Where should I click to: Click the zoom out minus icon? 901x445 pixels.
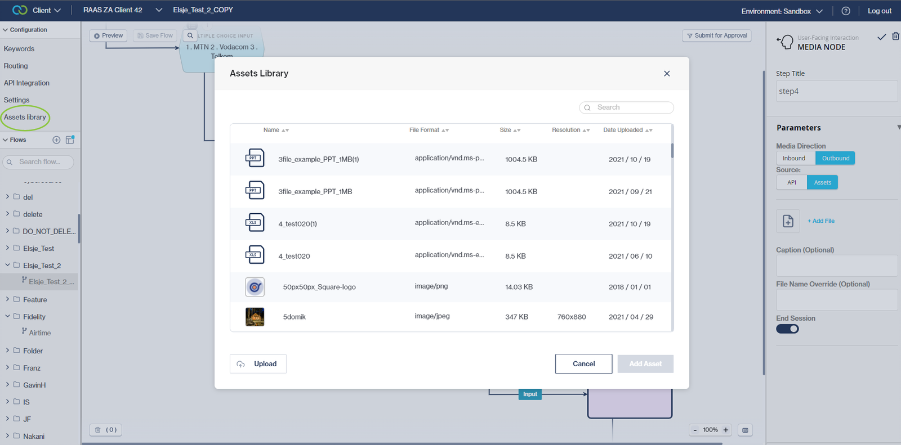pyautogui.click(x=695, y=430)
